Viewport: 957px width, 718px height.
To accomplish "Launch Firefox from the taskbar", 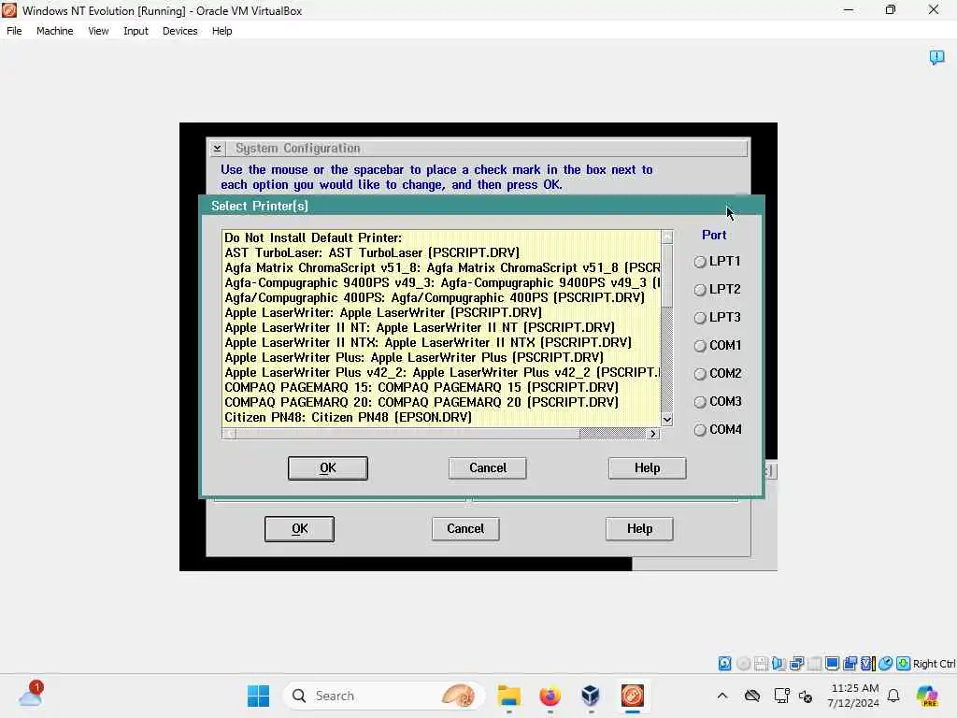I will tap(550, 696).
